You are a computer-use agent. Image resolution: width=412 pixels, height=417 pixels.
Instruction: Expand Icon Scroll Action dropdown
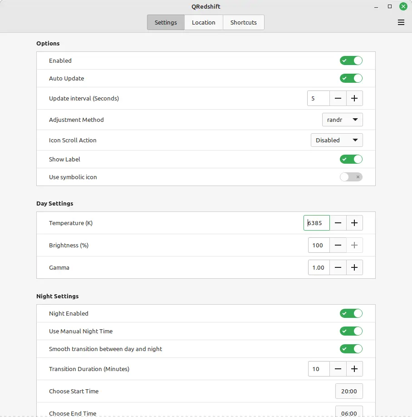pyautogui.click(x=336, y=140)
